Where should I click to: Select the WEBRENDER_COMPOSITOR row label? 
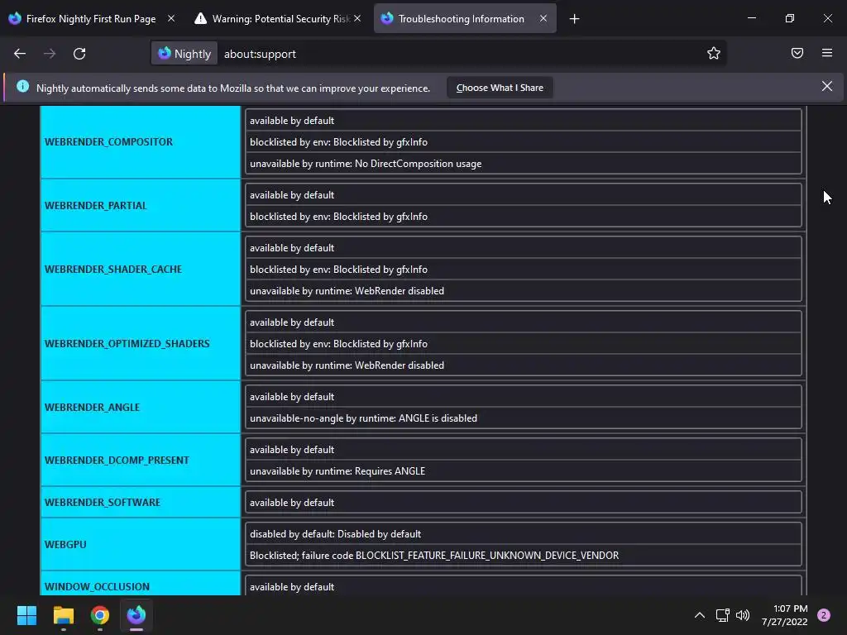click(108, 142)
